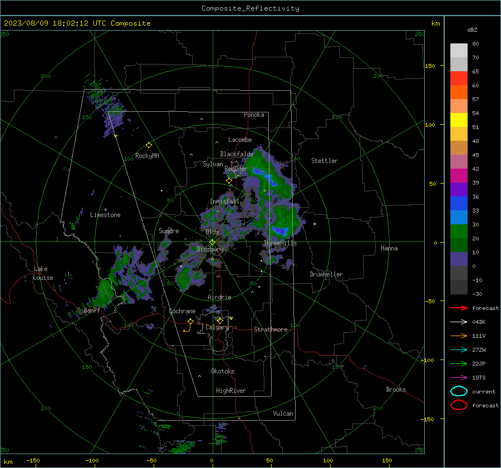Click the Stettler city label
Image resolution: width=501 pixels, height=468 pixels.
(325, 161)
